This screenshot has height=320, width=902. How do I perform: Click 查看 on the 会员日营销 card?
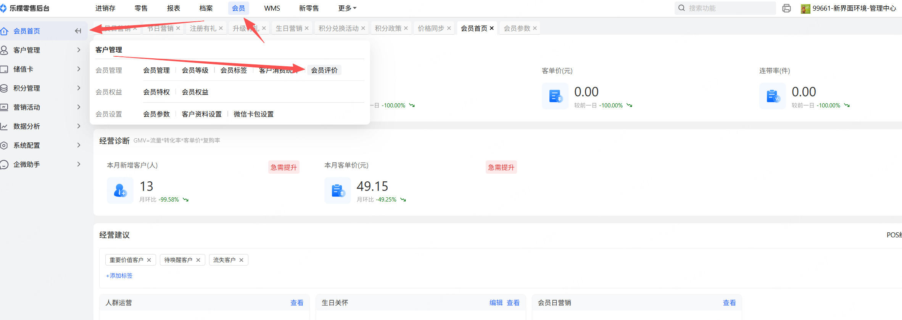(730, 302)
